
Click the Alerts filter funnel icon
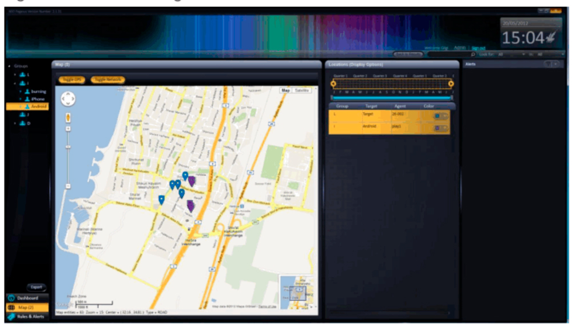coord(548,64)
